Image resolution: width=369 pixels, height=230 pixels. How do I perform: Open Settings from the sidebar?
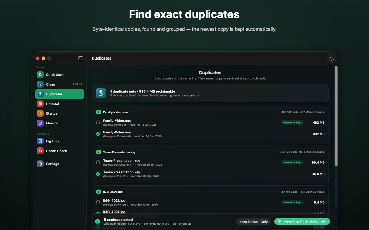point(60,164)
